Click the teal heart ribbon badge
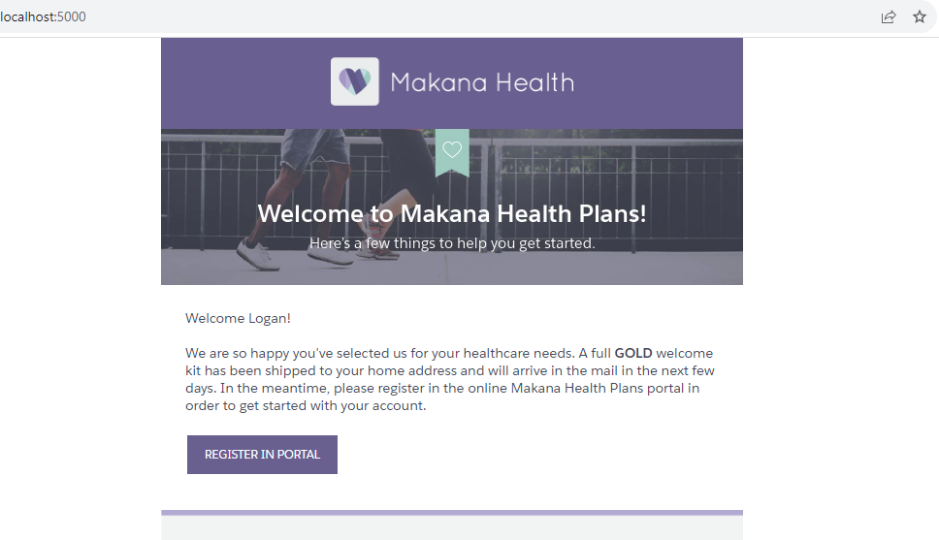The height and width of the screenshot is (540, 939). [x=452, y=151]
